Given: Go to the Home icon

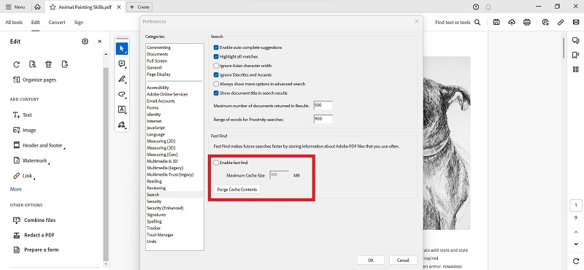Looking at the screenshot, I should [x=37, y=7].
